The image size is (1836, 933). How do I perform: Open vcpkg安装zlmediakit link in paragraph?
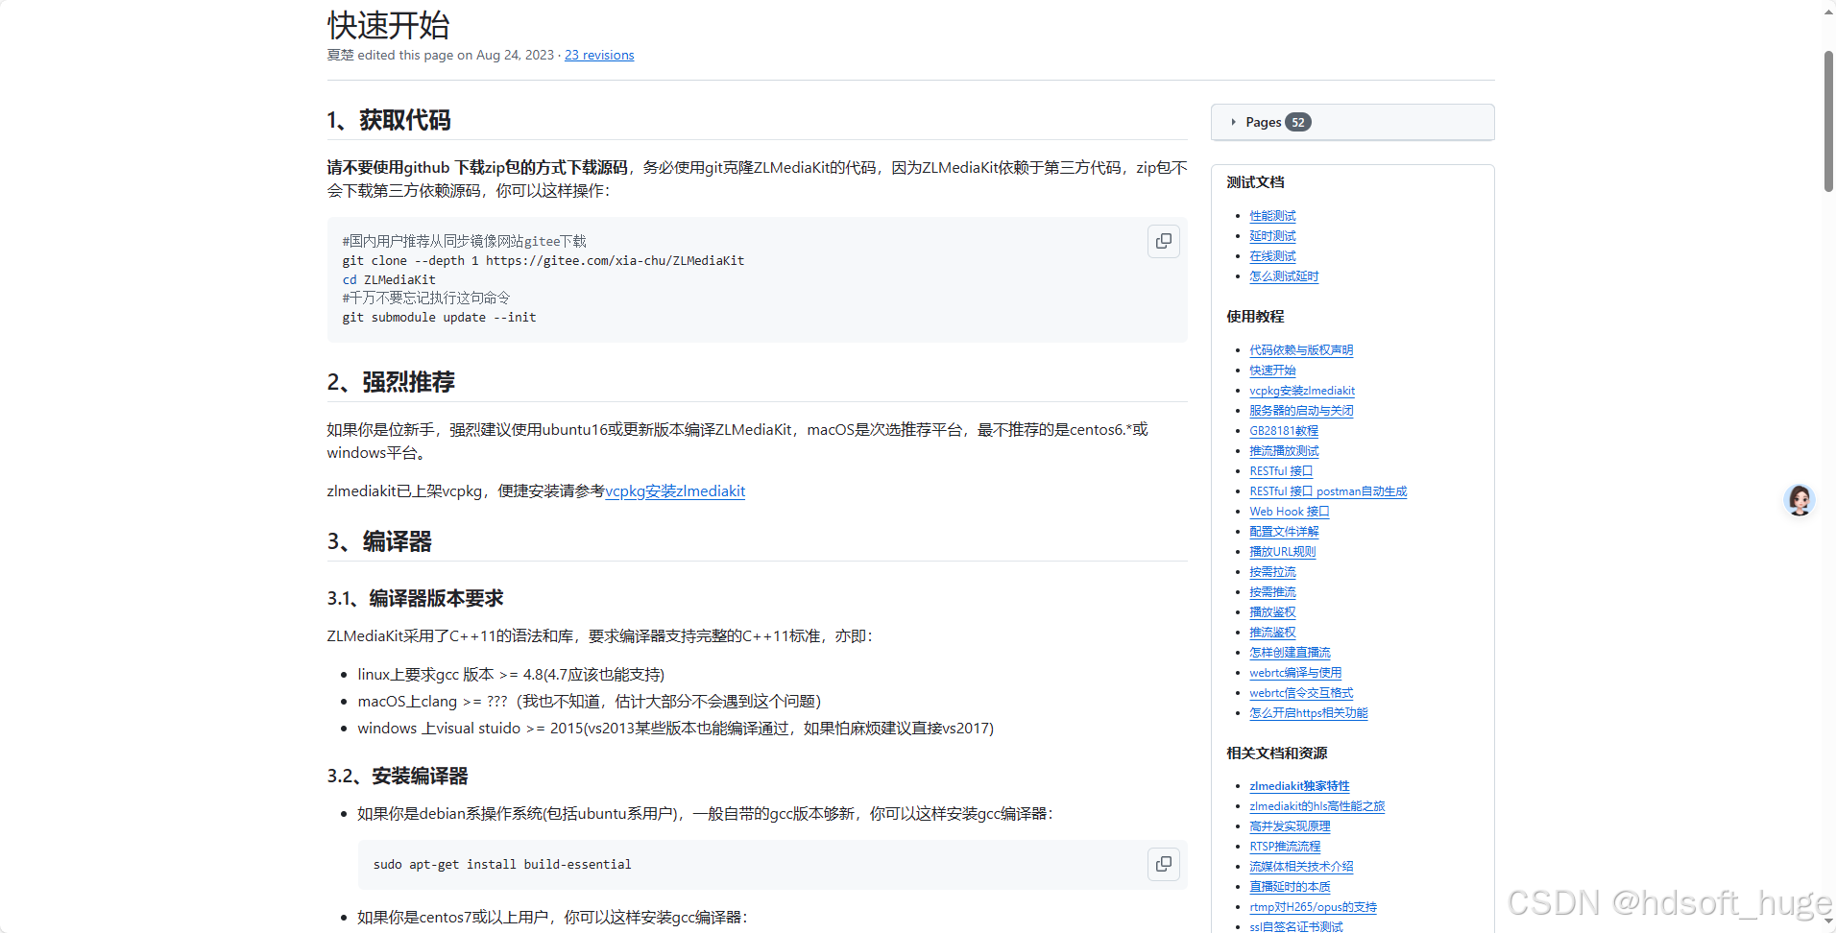pos(675,491)
